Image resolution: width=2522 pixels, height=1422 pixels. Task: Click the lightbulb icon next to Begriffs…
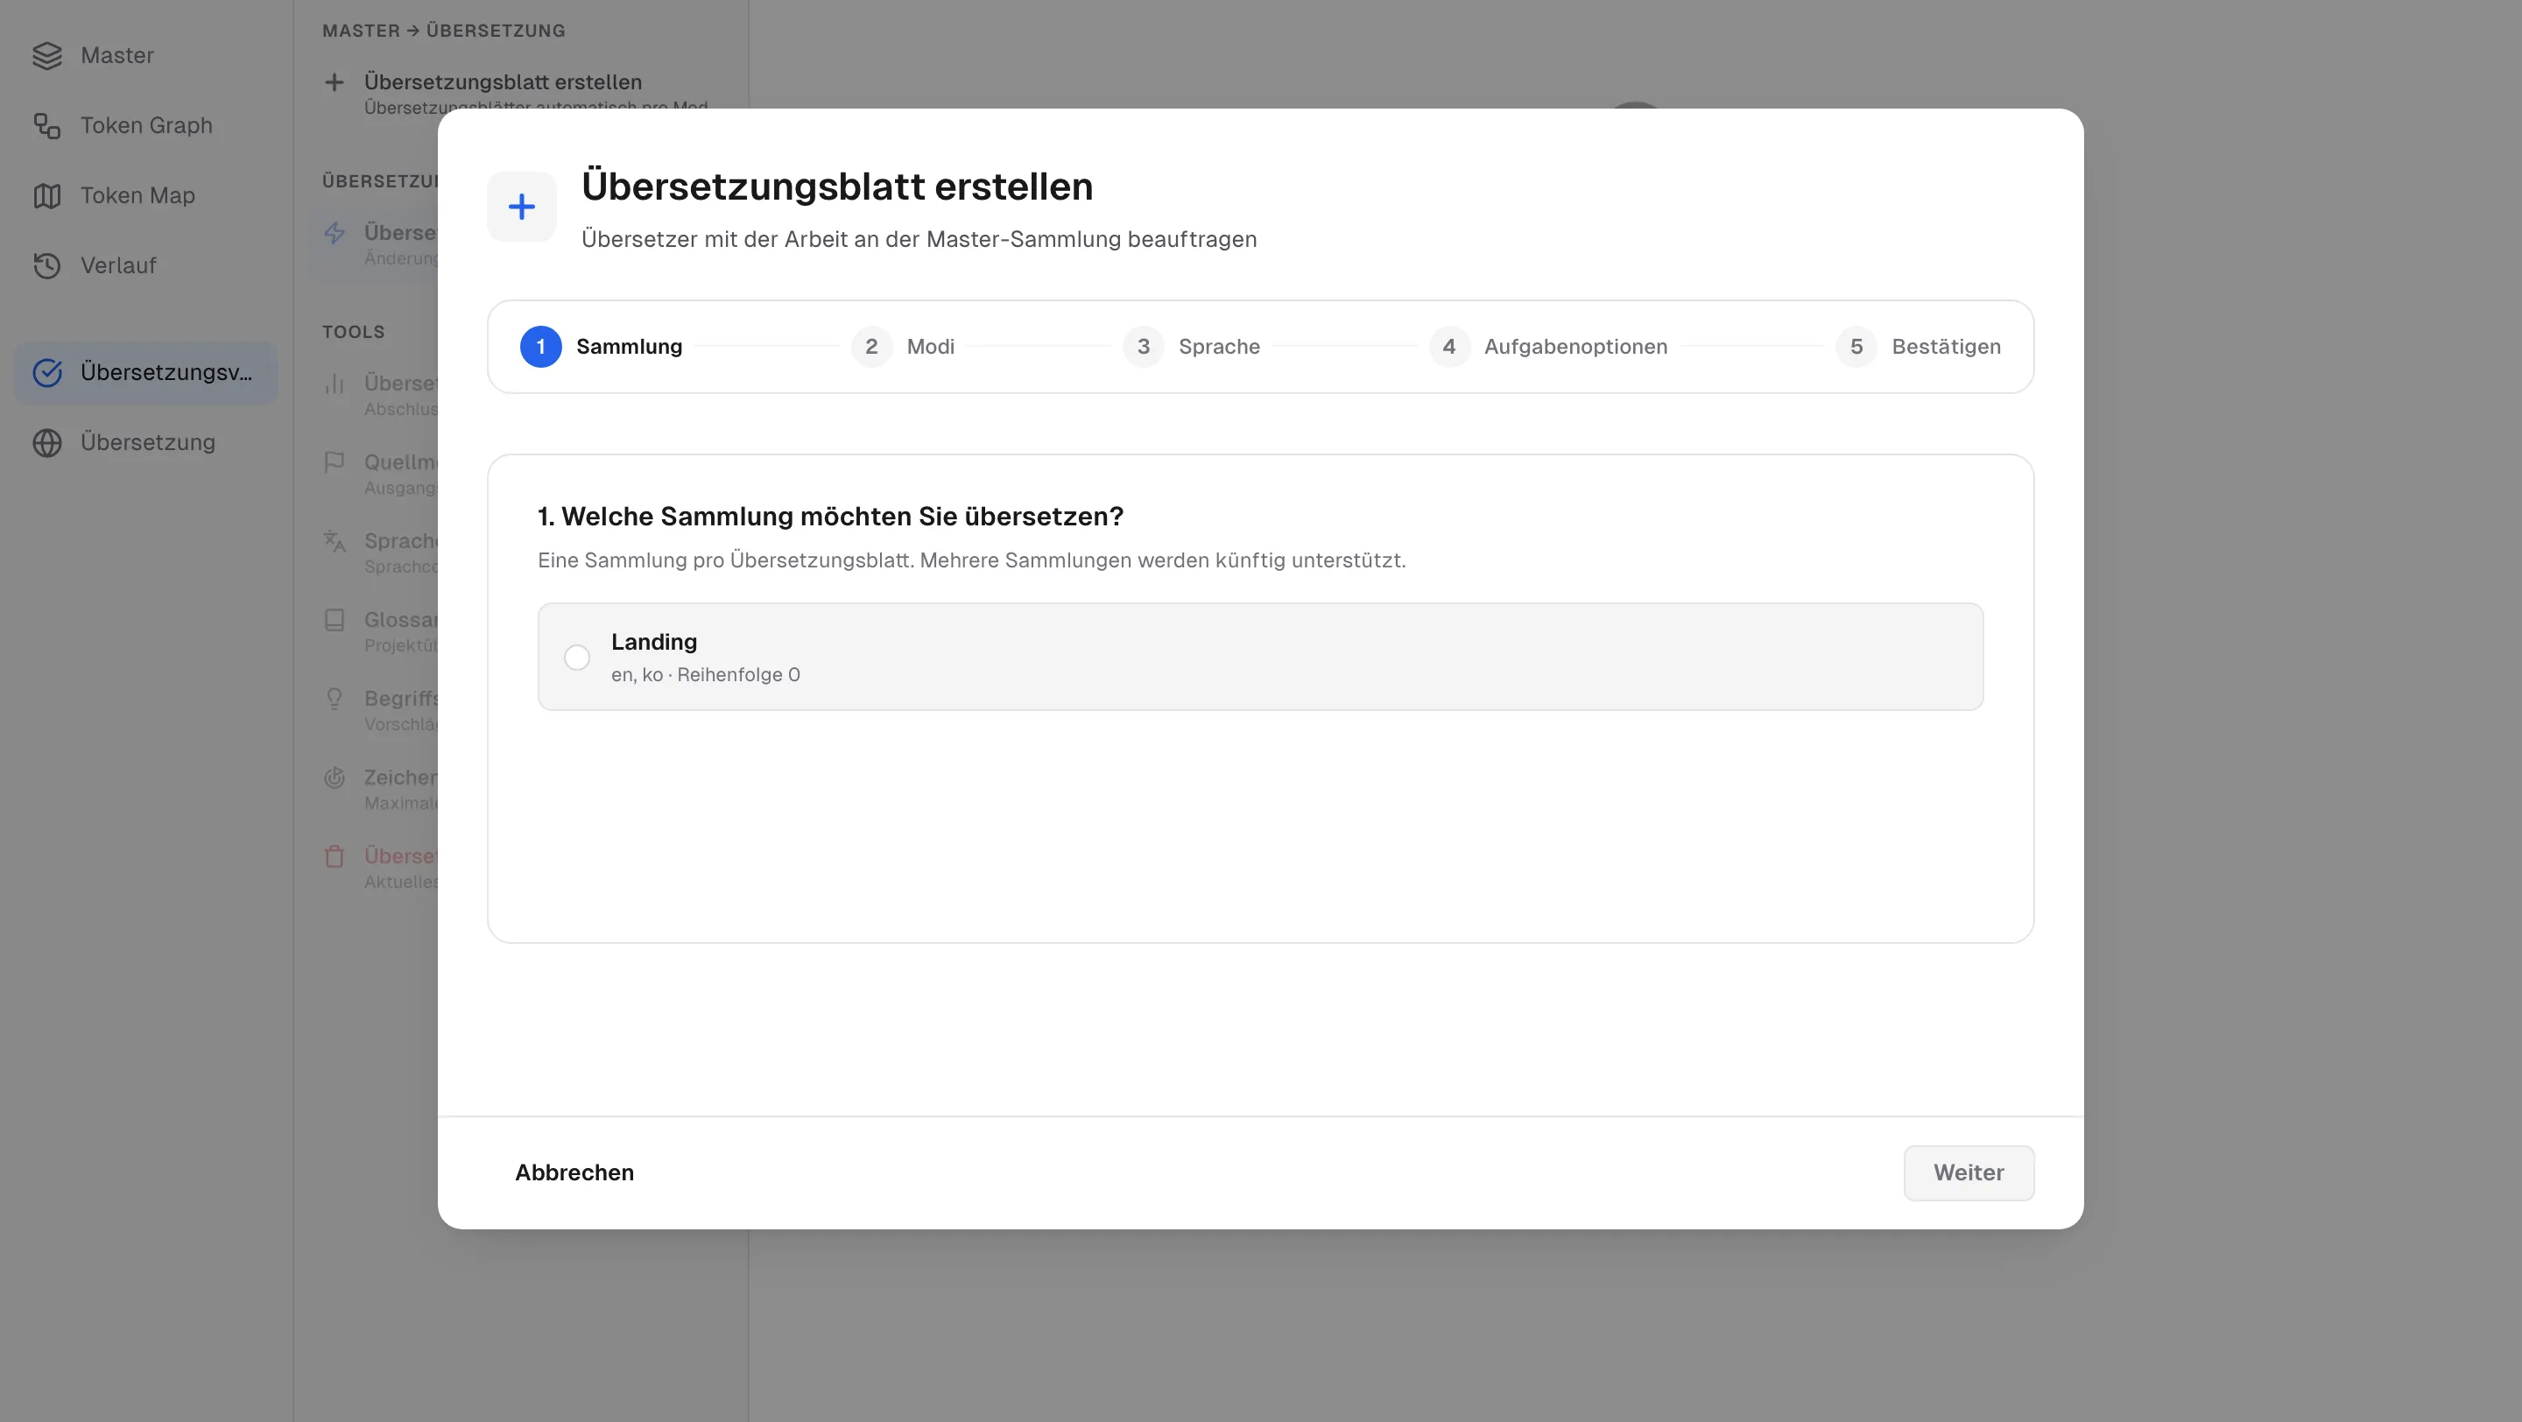coord(334,699)
